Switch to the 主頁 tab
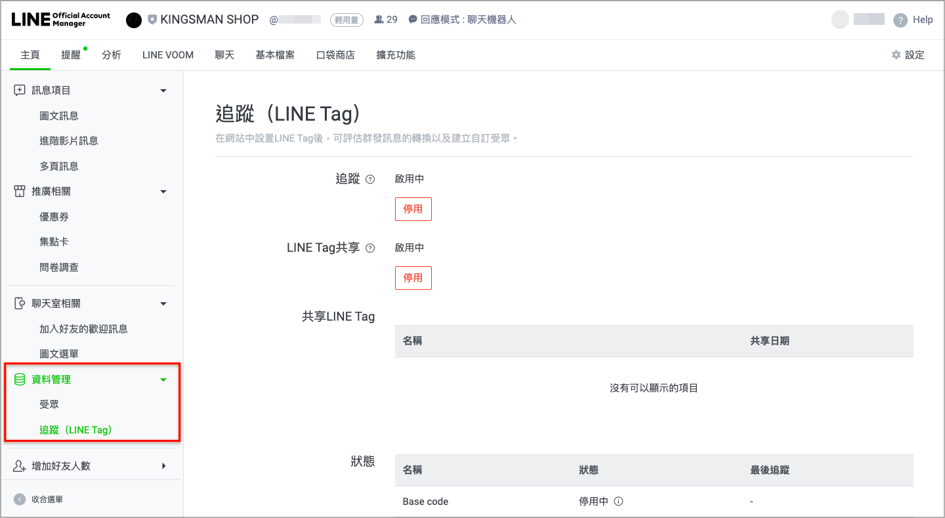Image resolution: width=945 pixels, height=518 pixels. (30, 55)
